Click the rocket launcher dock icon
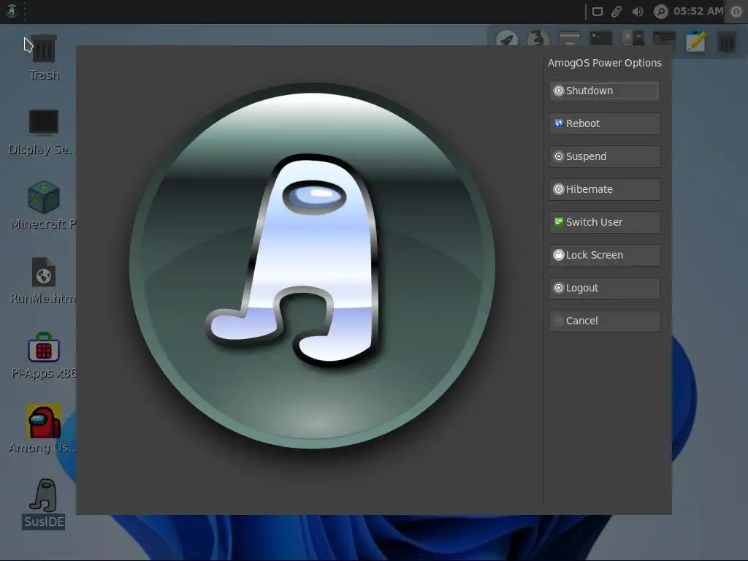The width and height of the screenshot is (748, 561). click(x=507, y=39)
